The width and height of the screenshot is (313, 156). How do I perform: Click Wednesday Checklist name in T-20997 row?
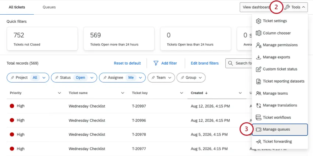pos(87,106)
